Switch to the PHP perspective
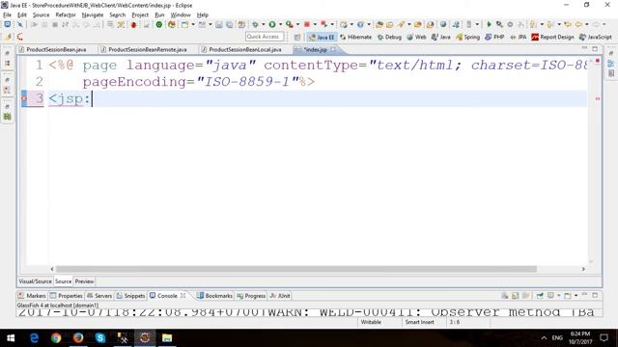The image size is (618, 347). [494, 37]
